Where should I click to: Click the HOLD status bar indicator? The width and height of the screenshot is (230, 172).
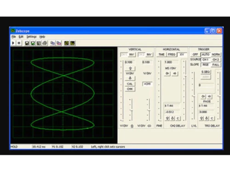point(14,147)
